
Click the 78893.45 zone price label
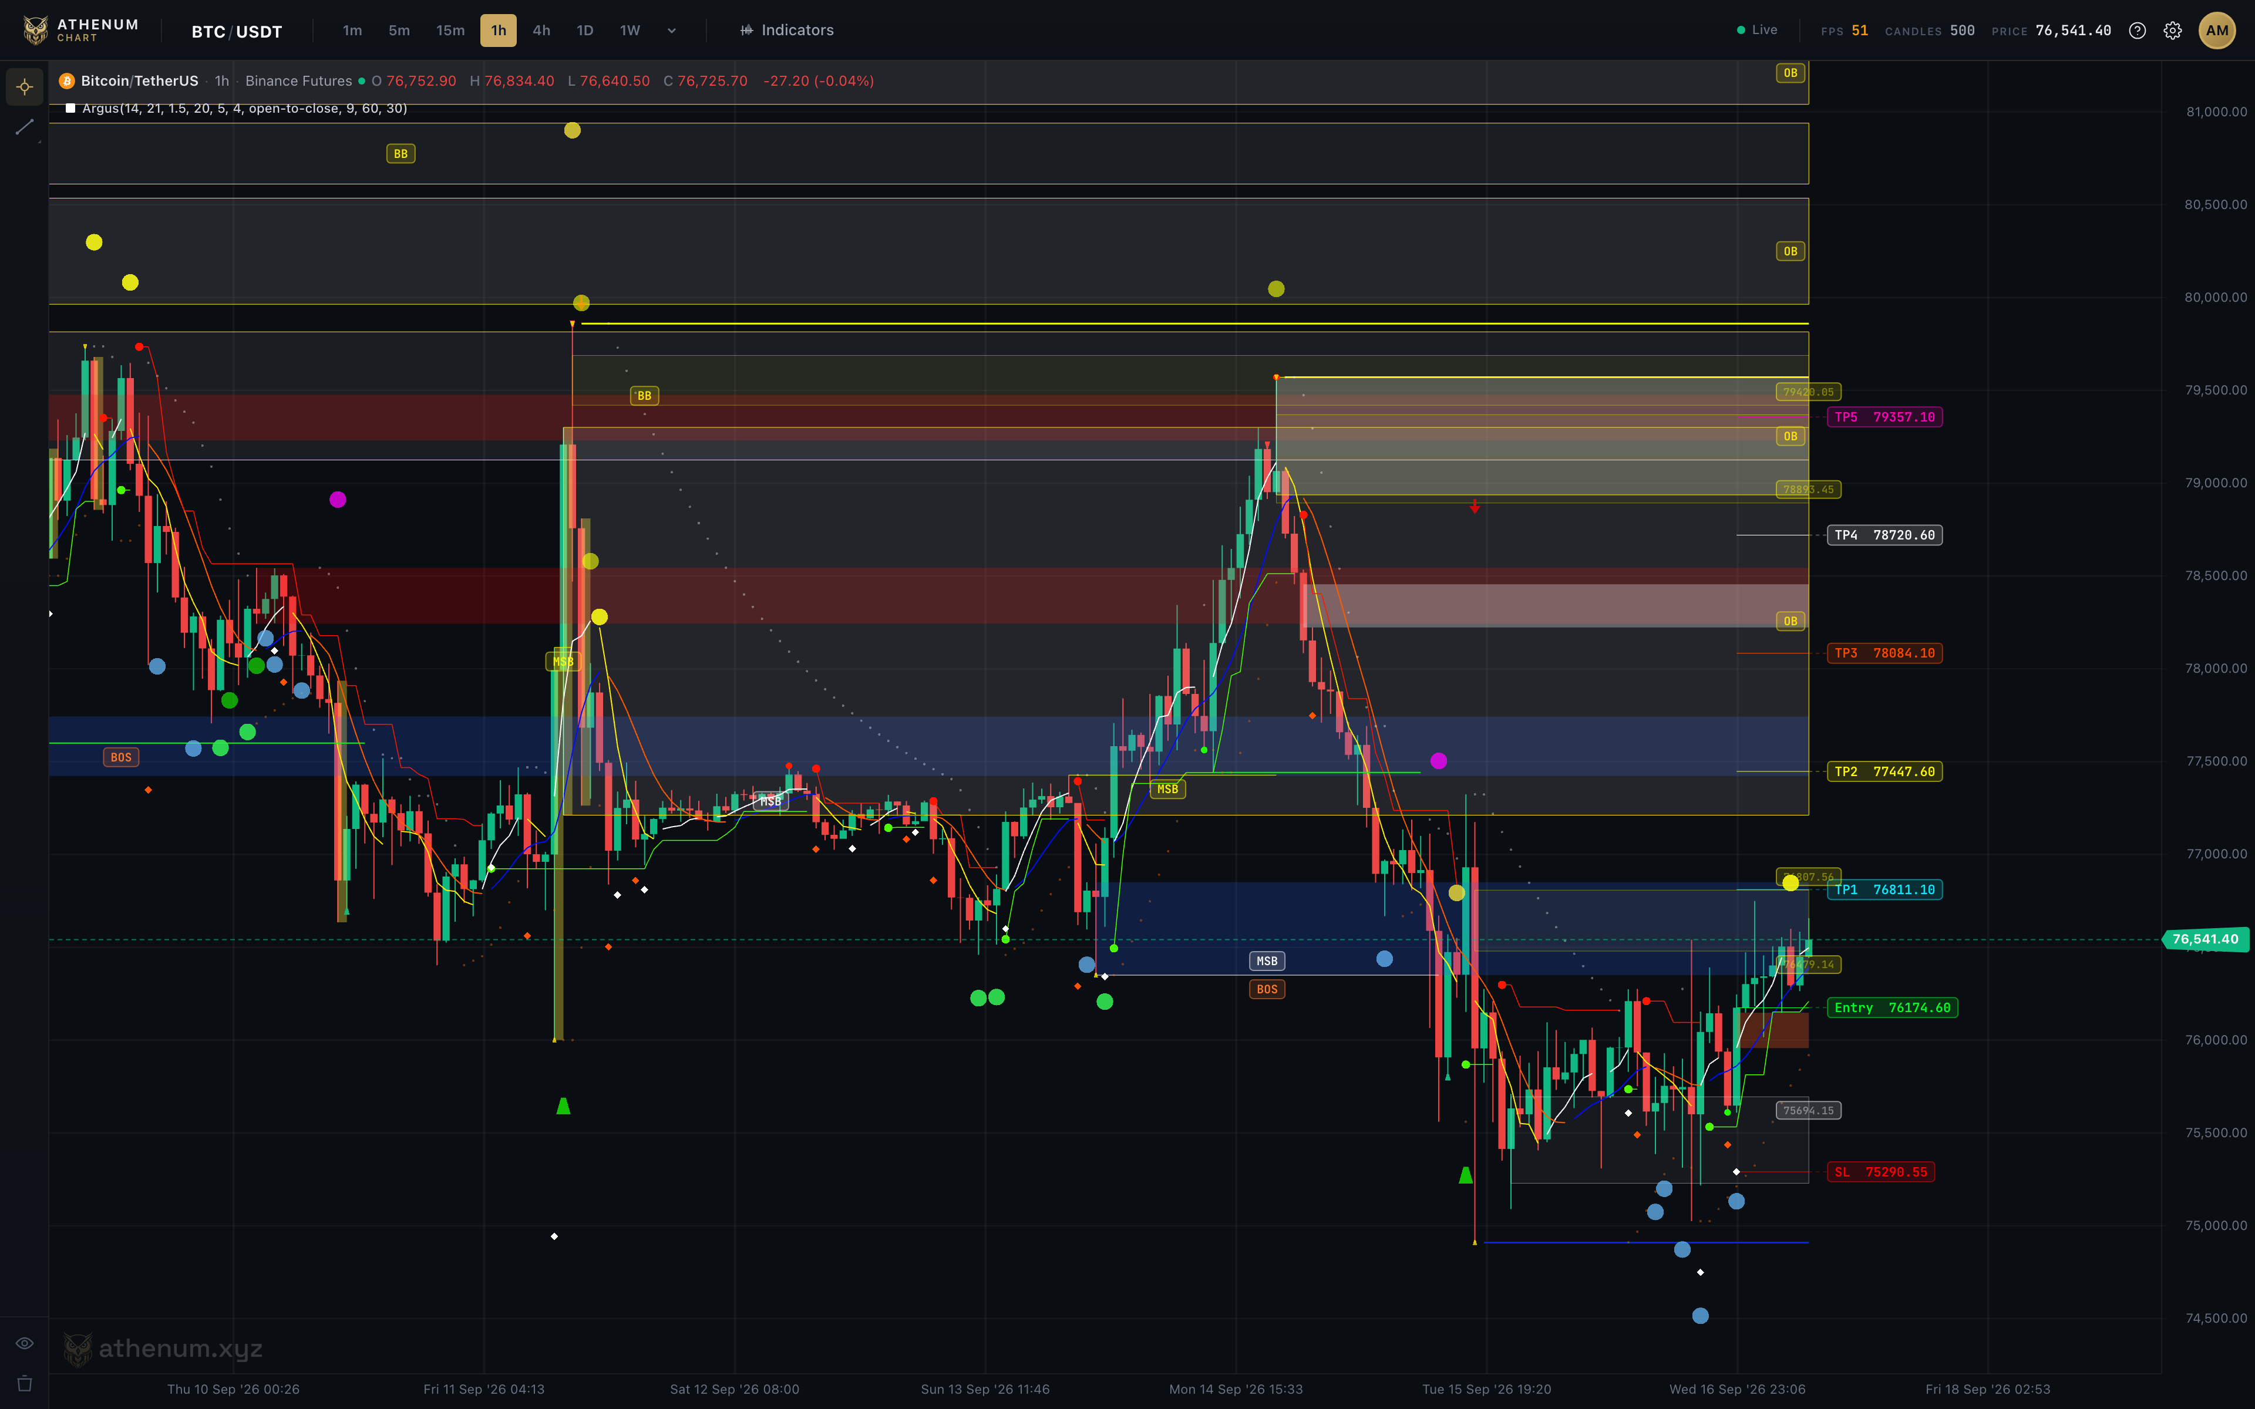[1808, 489]
